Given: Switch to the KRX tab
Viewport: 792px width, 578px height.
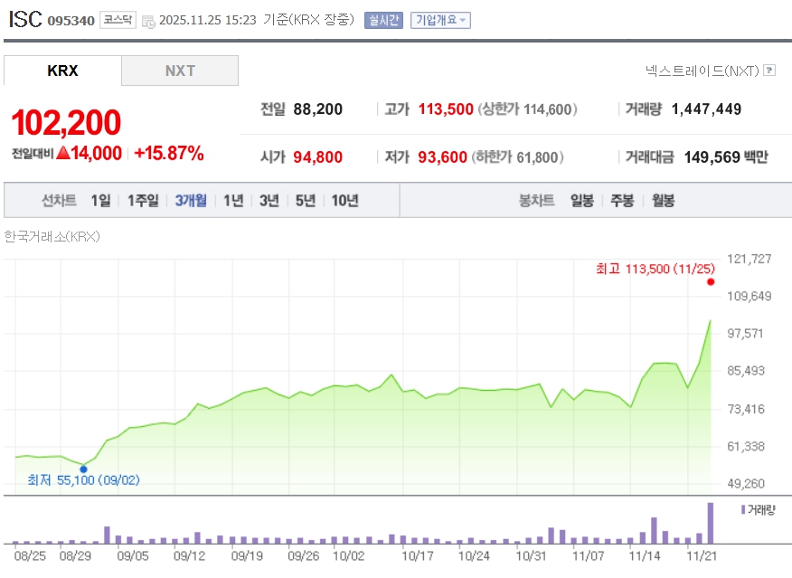Looking at the screenshot, I should click(x=62, y=71).
